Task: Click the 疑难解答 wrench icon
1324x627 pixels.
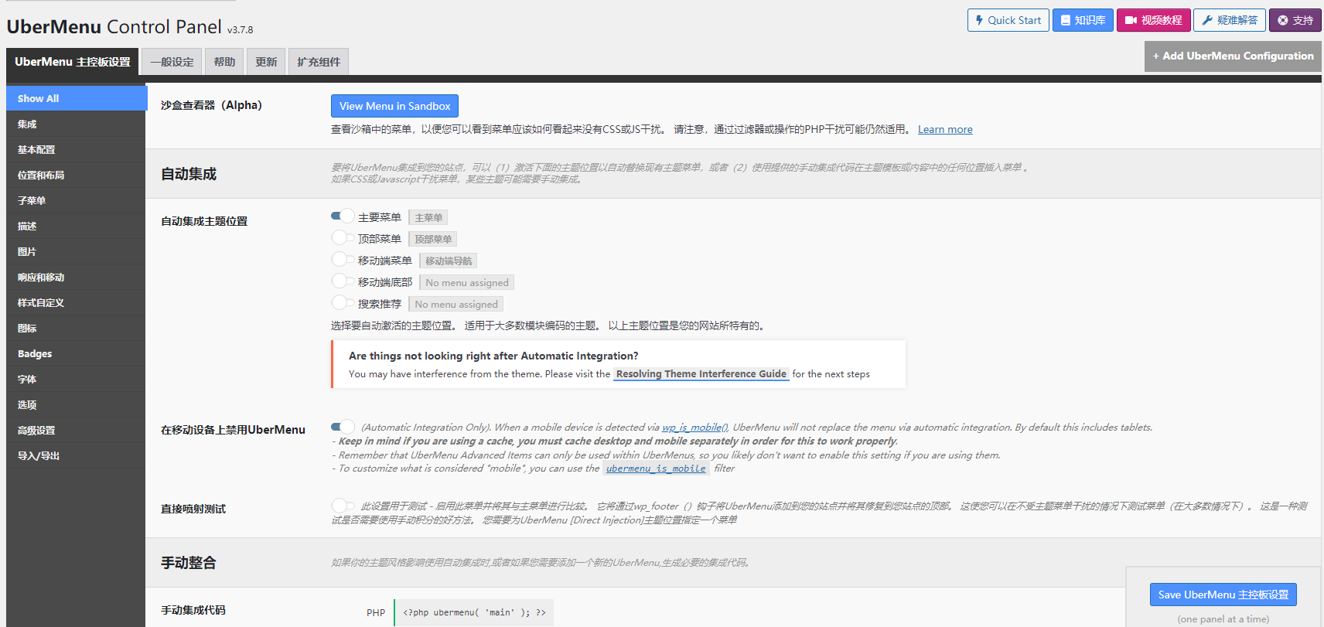Action: 1206,20
